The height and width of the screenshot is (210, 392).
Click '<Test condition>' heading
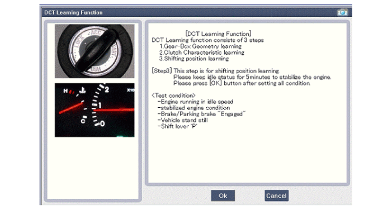(x=173, y=96)
